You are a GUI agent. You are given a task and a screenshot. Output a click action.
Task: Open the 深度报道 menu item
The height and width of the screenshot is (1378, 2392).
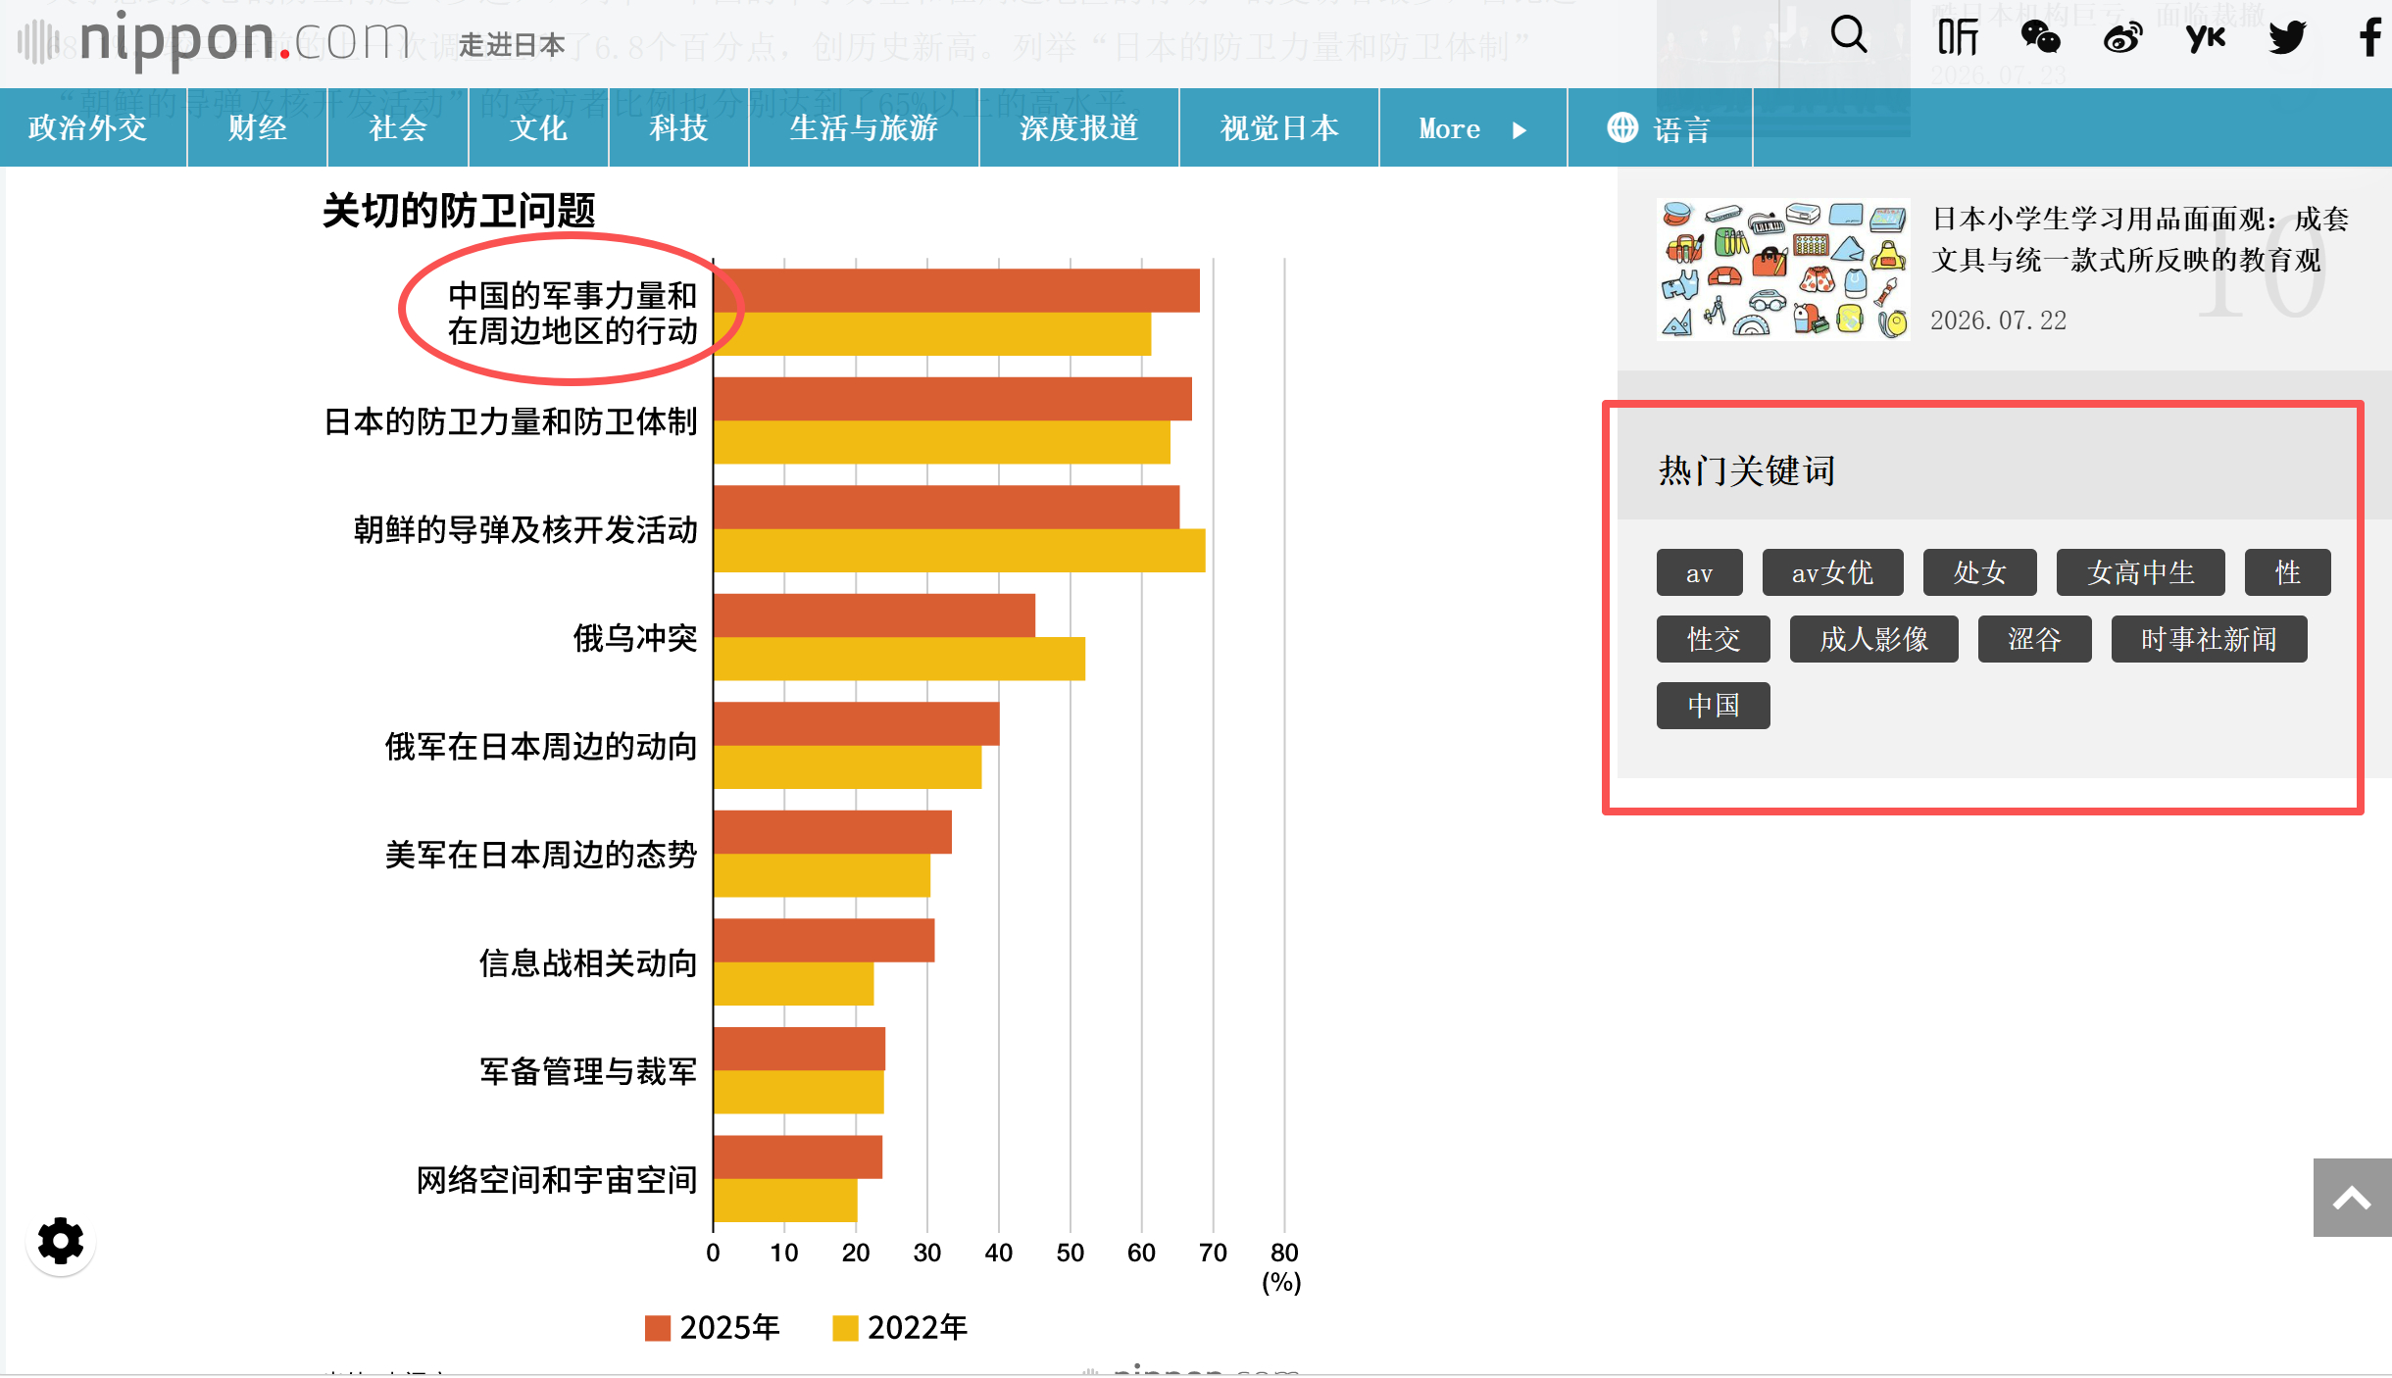[1079, 127]
